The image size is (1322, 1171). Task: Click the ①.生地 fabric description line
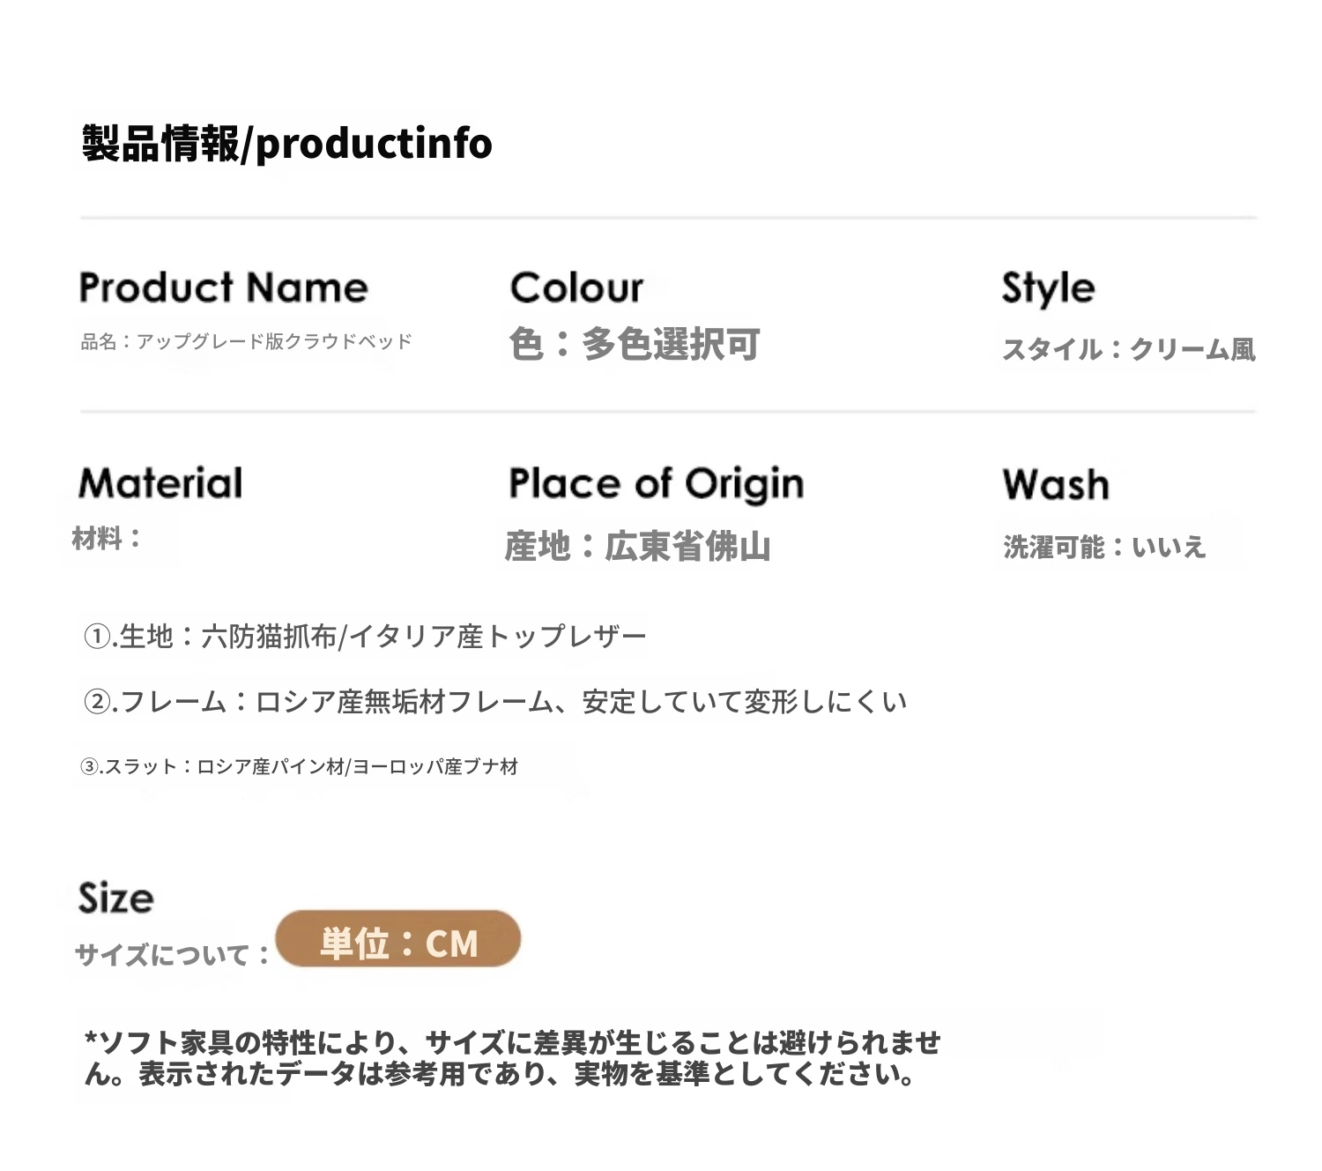click(x=365, y=636)
